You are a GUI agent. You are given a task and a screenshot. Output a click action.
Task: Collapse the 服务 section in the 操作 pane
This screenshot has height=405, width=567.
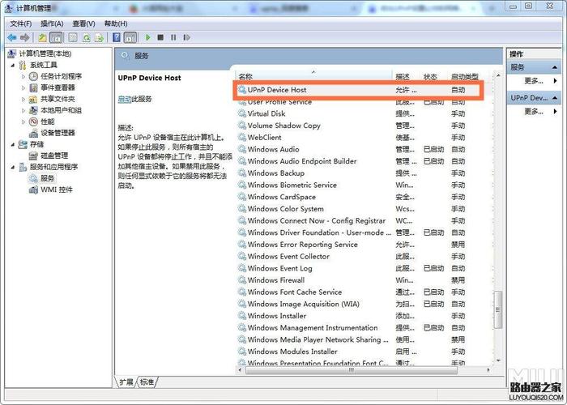coord(556,67)
